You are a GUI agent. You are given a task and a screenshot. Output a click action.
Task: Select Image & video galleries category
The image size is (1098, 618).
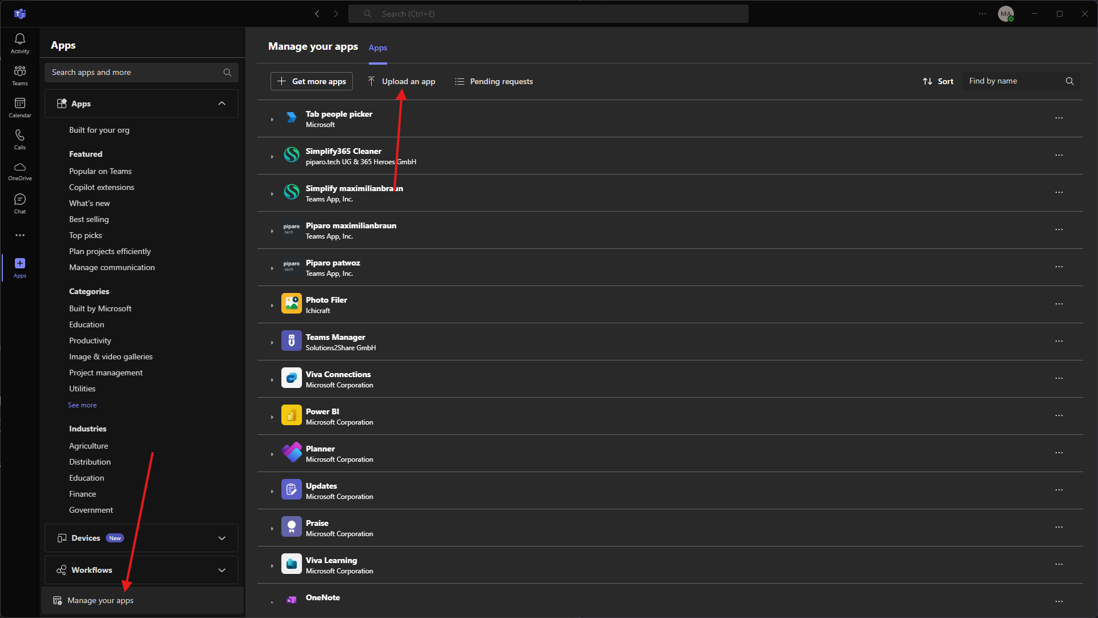(x=111, y=357)
